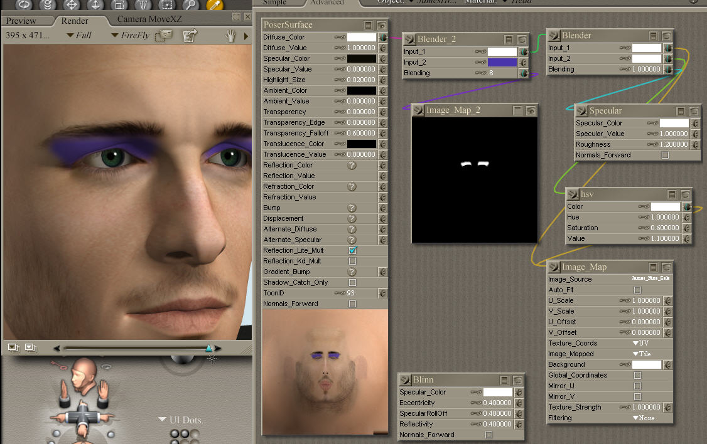
Task: Click the Saturation value field in hsv
Action: point(662,228)
